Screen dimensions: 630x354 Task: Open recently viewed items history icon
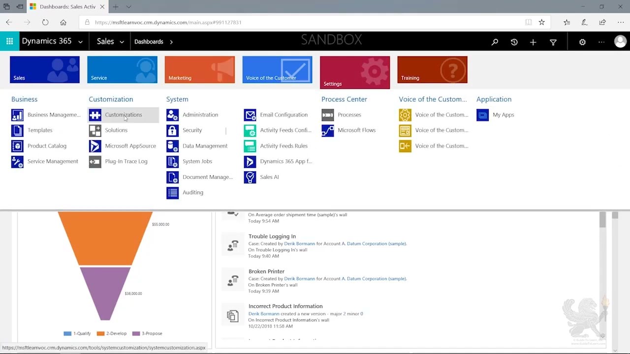514,42
